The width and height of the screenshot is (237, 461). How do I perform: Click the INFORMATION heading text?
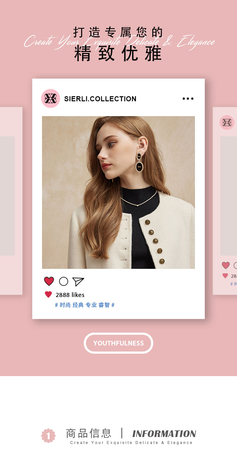[164, 434]
